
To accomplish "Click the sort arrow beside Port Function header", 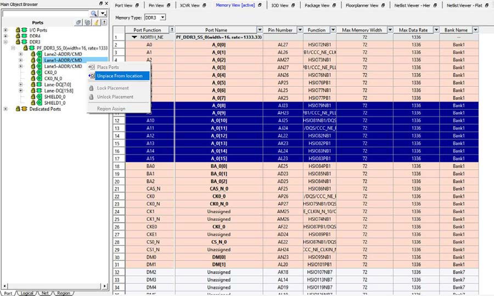I will click(172, 30).
